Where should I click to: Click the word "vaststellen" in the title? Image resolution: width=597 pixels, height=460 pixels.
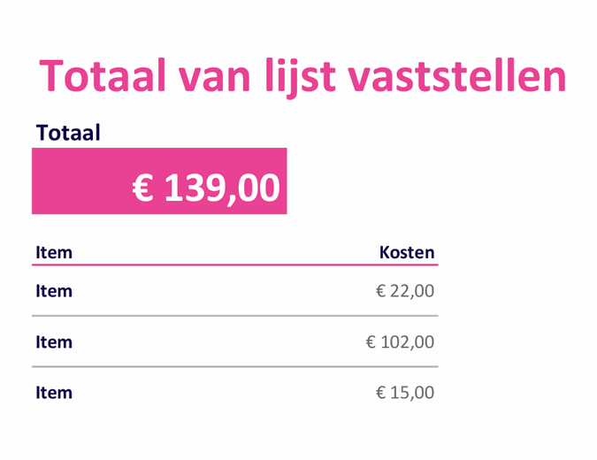point(460,76)
